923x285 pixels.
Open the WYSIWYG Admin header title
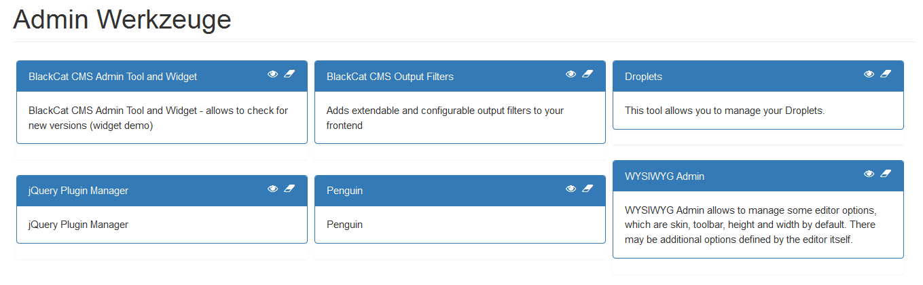pos(664,176)
